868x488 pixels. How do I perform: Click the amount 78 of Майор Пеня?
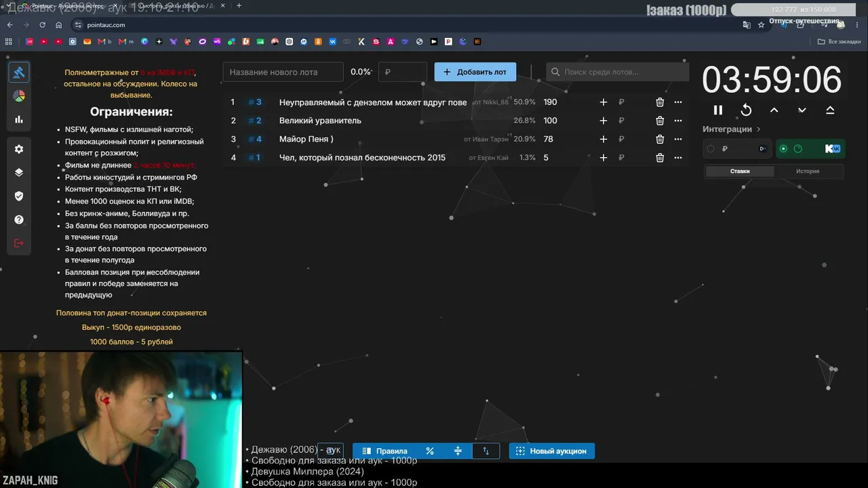tap(548, 139)
